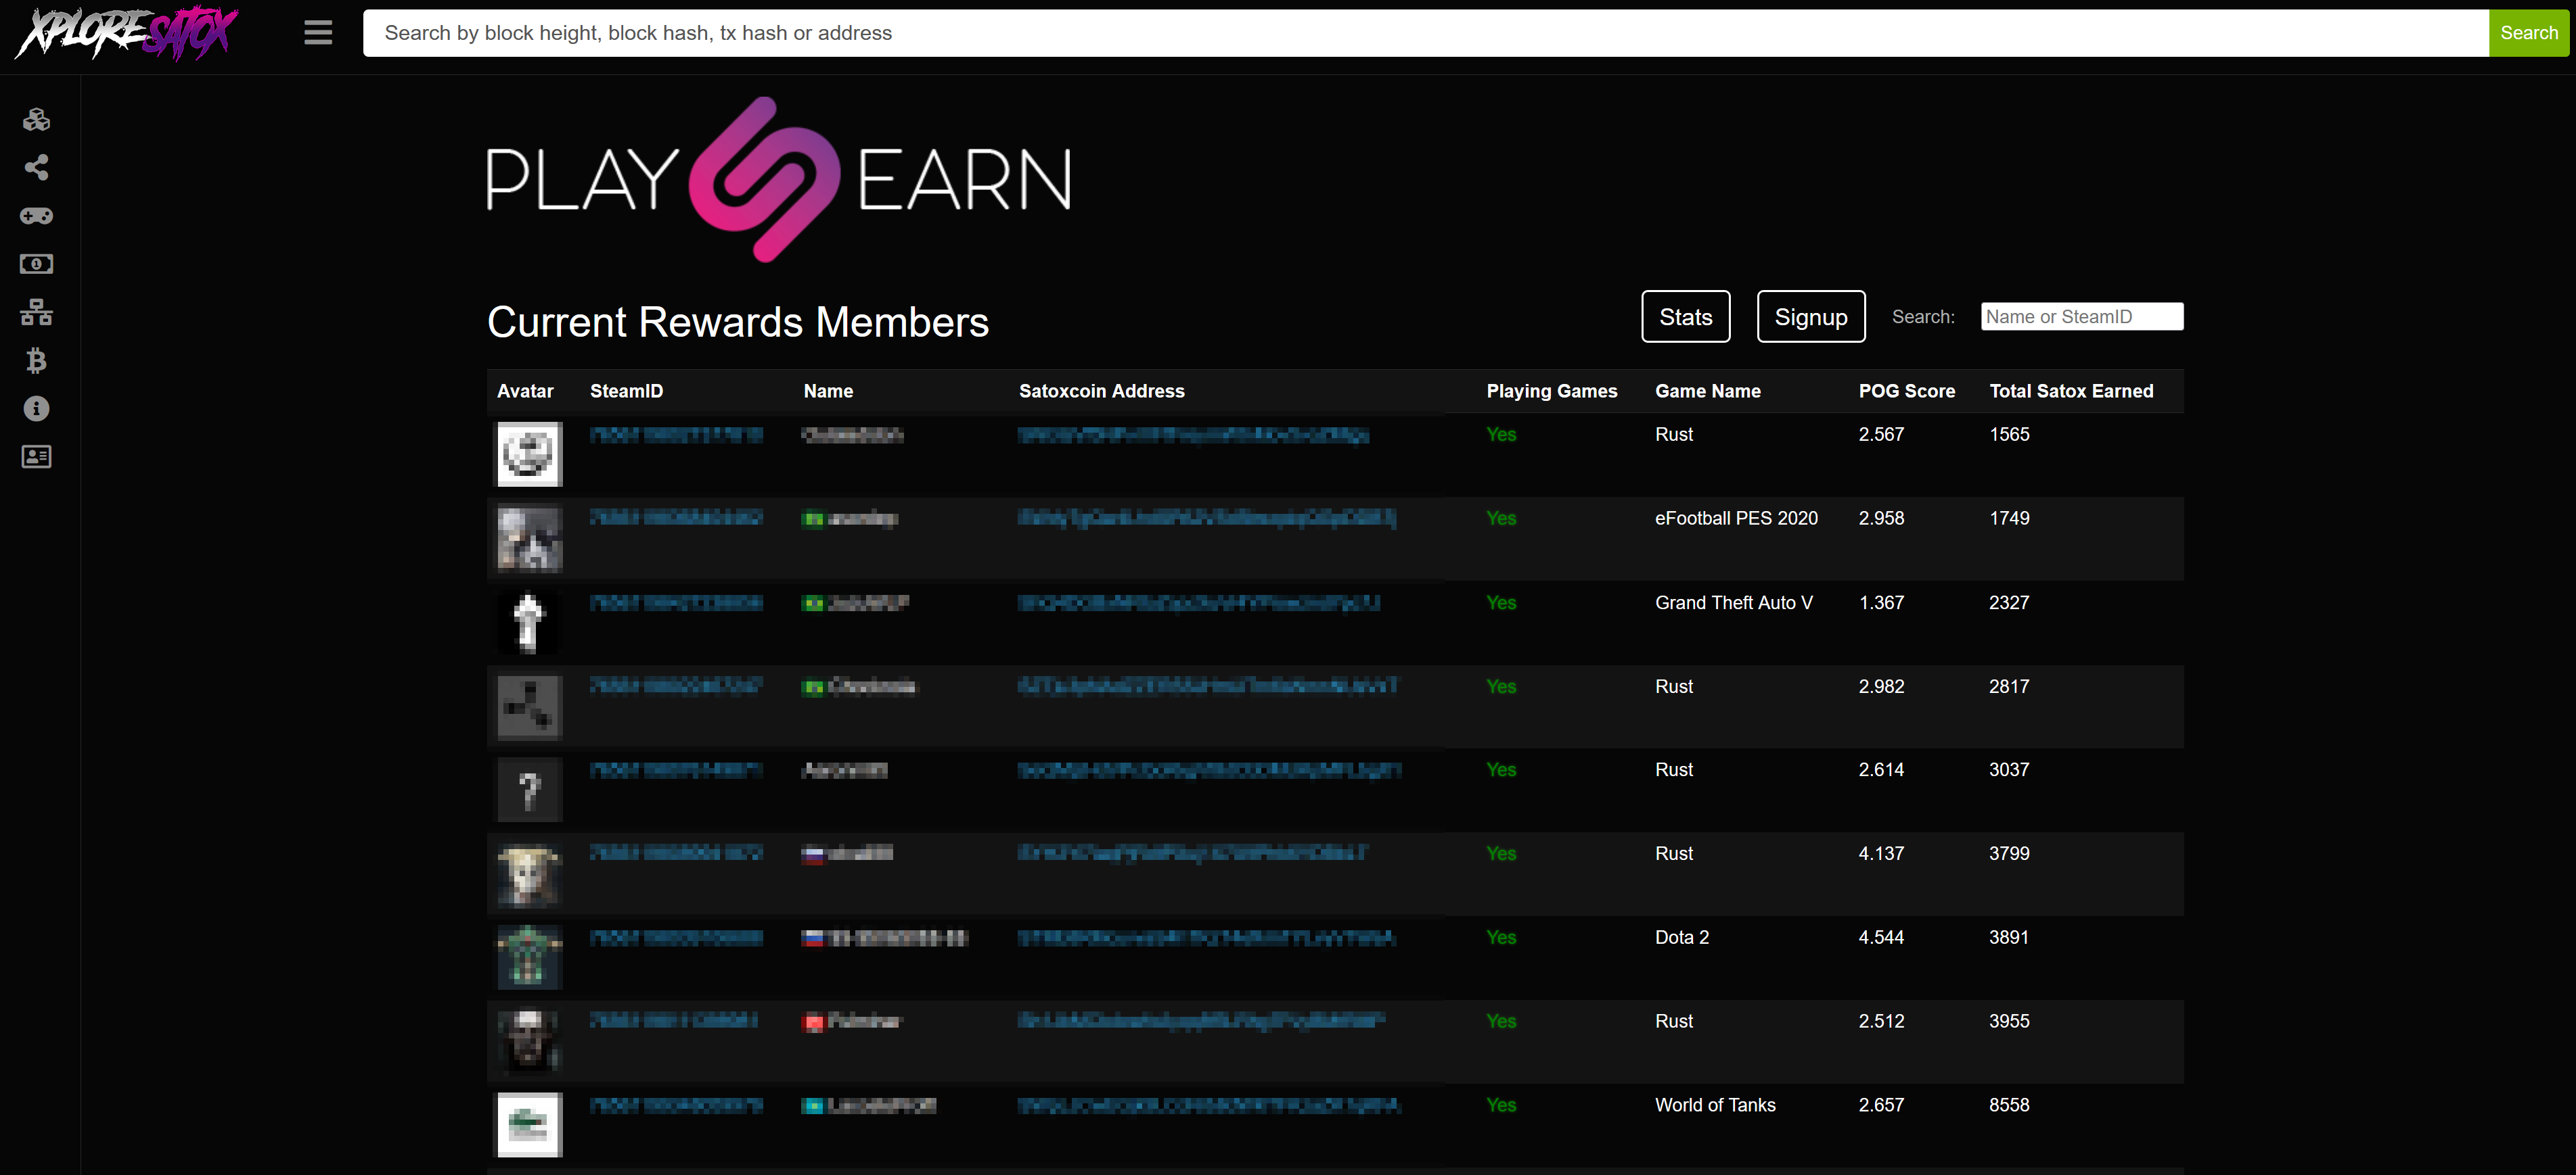Open the gamepad sidebar icon
This screenshot has width=2576, height=1175.
[x=37, y=216]
